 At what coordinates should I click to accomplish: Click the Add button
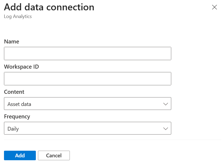pos(20,155)
